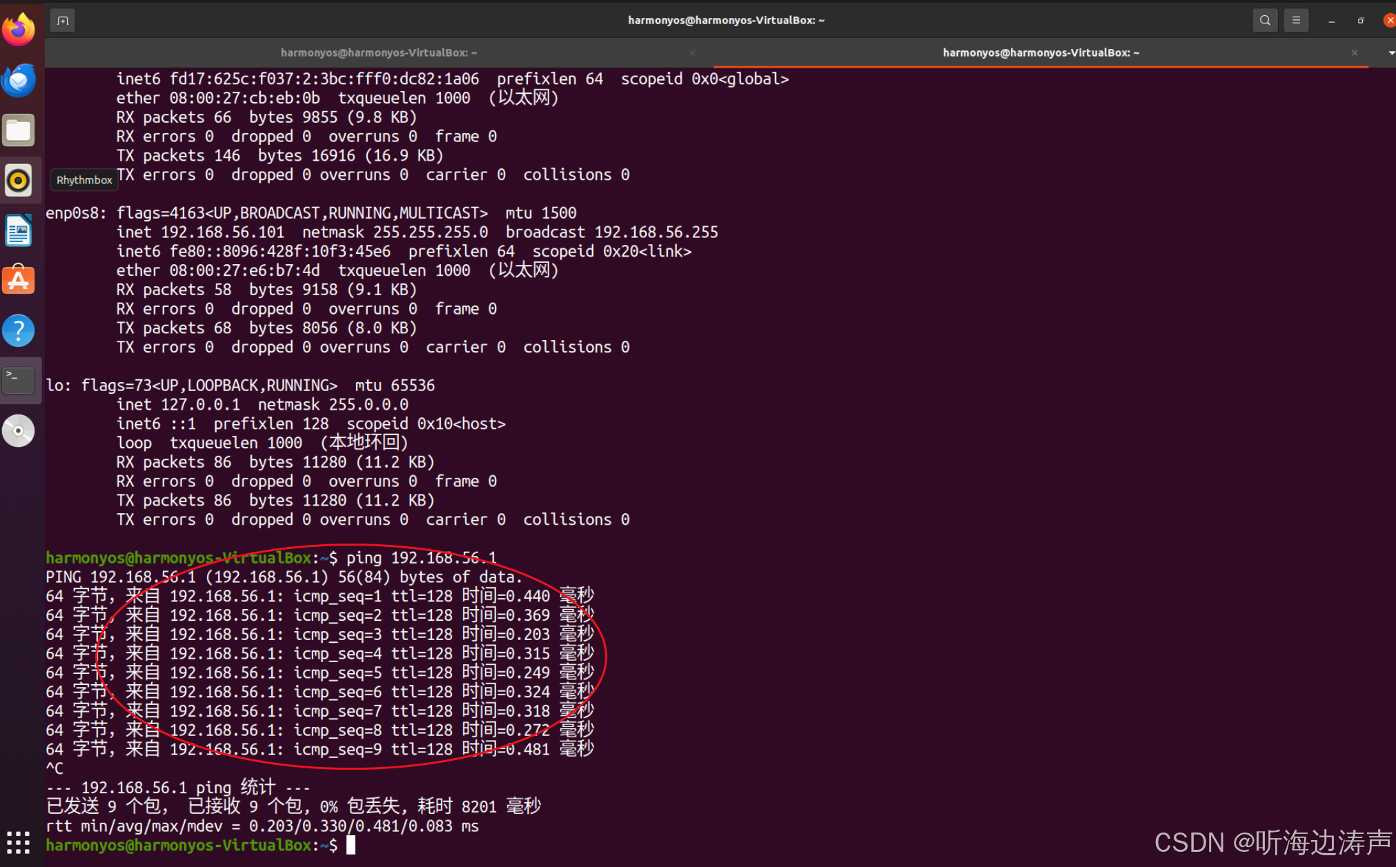
Task: Click the 'loop txqueuelen 1000' line
Action: tap(263, 443)
